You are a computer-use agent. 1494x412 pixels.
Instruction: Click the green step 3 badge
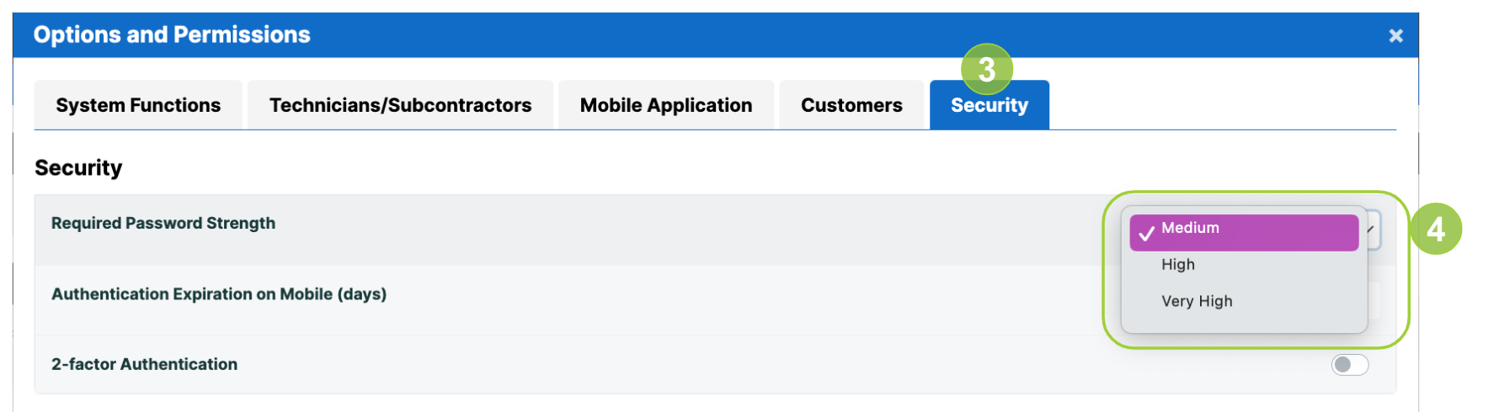tap(987, 69)
